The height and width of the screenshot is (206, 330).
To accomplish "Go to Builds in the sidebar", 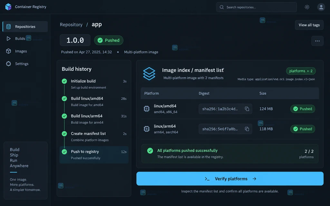I will pyautogui.click(x=20, y=39).
